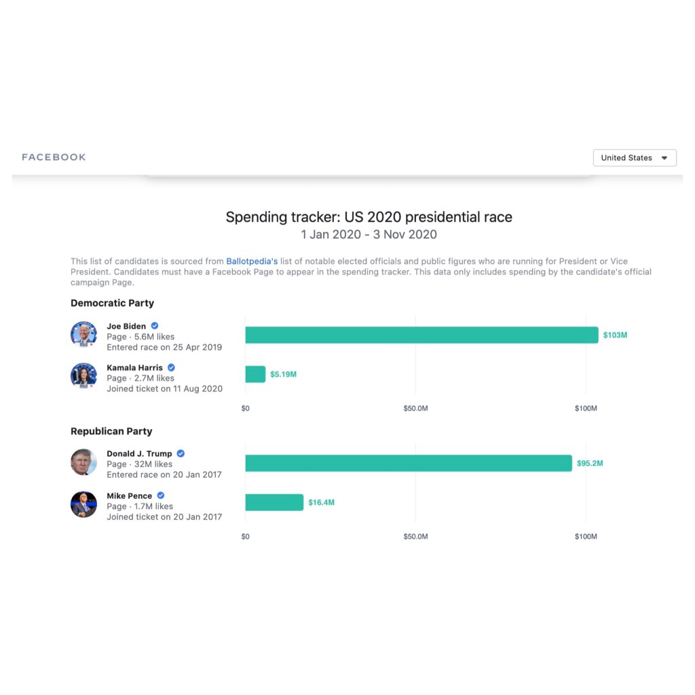Click Kamala Harris's $5.19M spending bar
The width and height of the screenshot is (695, 695).
click(x=255, y=375)
